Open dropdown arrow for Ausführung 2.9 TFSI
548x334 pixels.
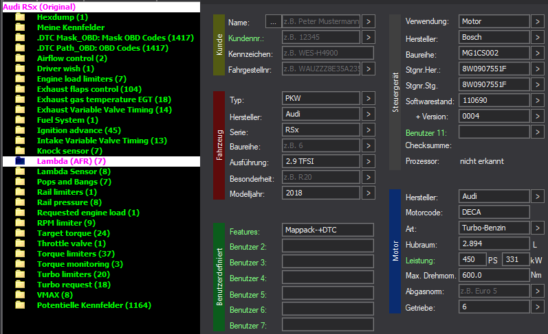[x=369, y=161]
